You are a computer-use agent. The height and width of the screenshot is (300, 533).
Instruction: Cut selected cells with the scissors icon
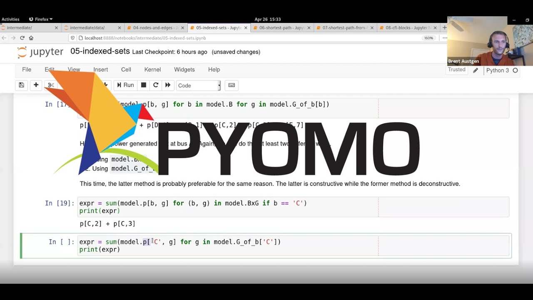(x=51, y=85)
